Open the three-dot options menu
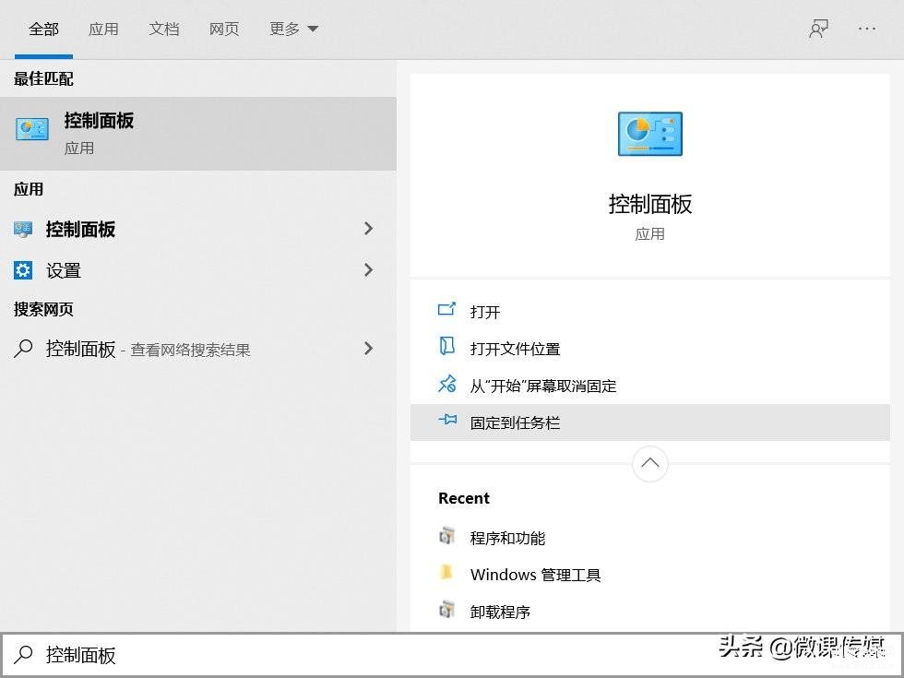The width and height of the screenshot is (904, 678). [x=867, y=29]
